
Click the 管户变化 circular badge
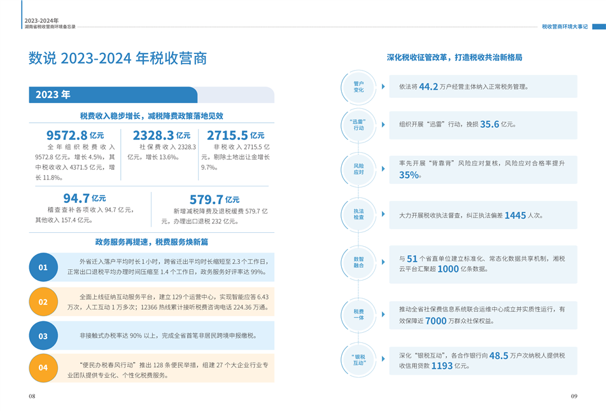coord(358,87)
